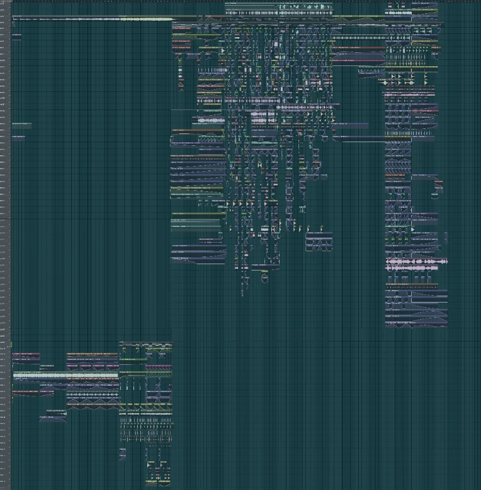Click the small waveform clip ending in a sharp spike
Viewport: 481px width, 490px height.
(57, 413)
